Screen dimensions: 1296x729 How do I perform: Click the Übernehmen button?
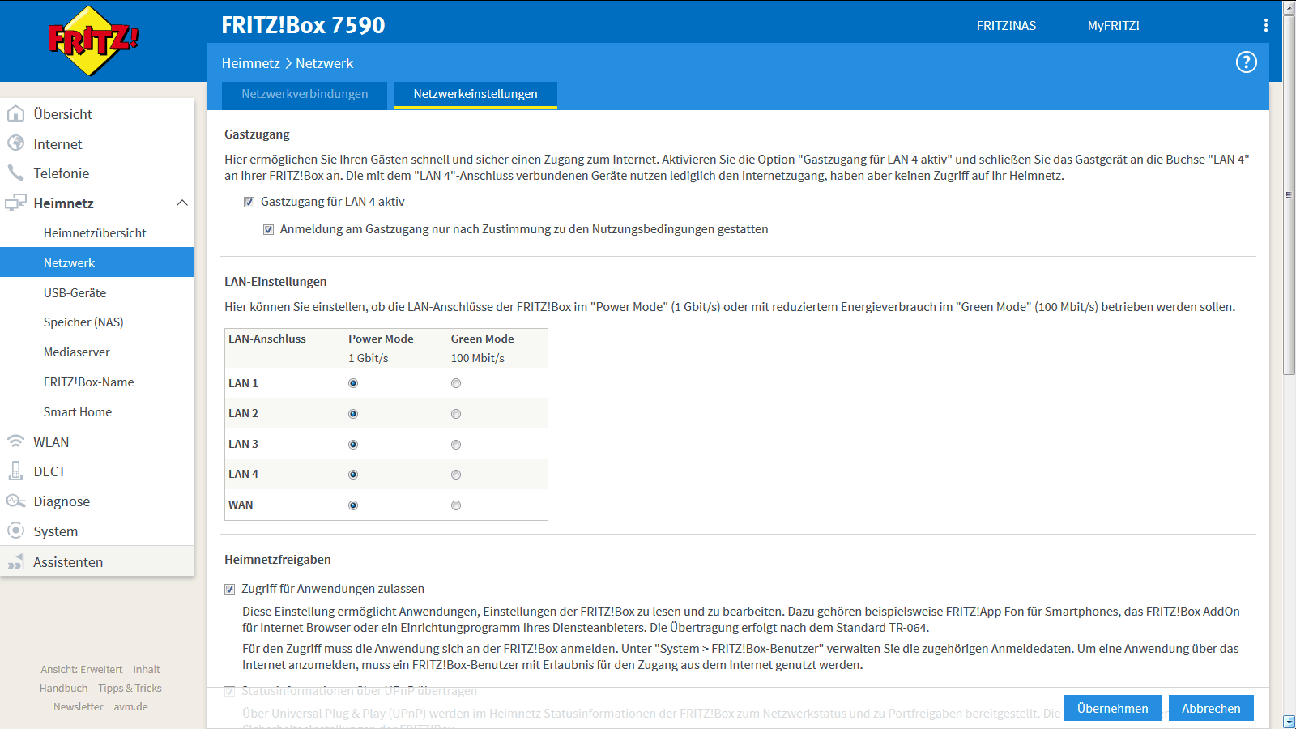[x=1112, y=708]
